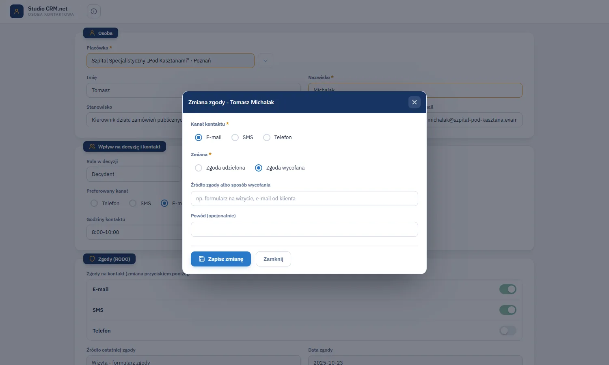Select SMS as Preferowany kanał

click(x=133, y=204)
